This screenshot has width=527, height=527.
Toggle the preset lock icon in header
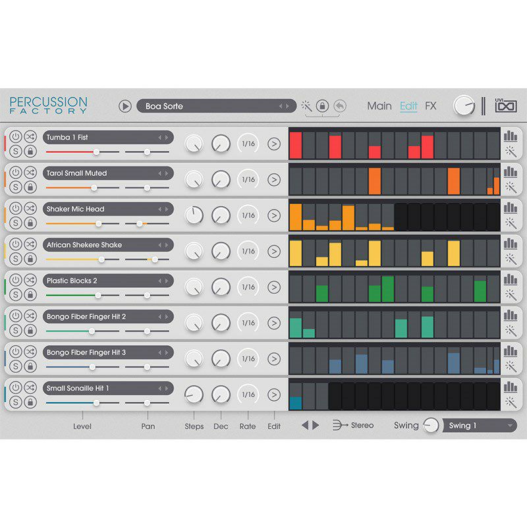(322, 106)
